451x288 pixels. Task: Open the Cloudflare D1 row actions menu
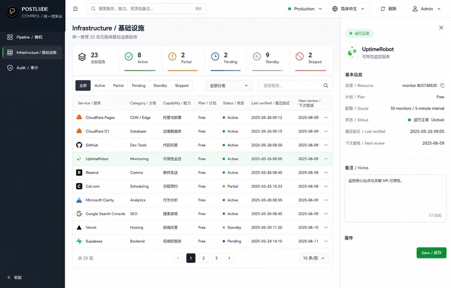pyautogui.click(x=326, y=131)
